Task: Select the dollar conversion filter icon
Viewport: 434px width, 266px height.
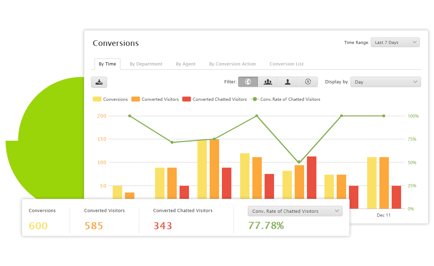Action: 308,82
